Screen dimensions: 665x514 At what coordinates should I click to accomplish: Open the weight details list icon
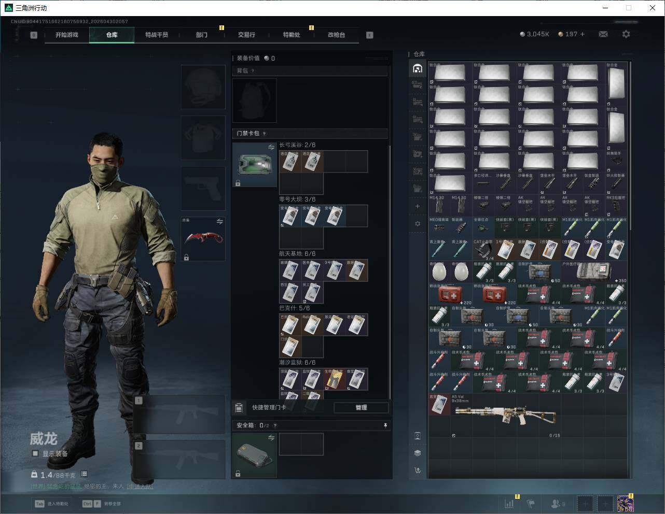click(x=84, y=474)
